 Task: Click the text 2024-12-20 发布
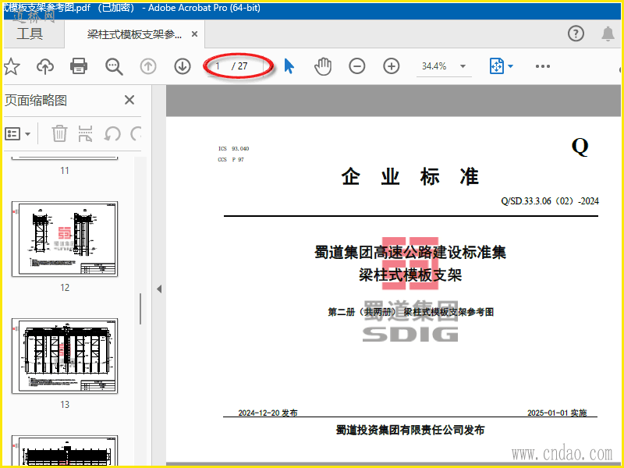268,413
